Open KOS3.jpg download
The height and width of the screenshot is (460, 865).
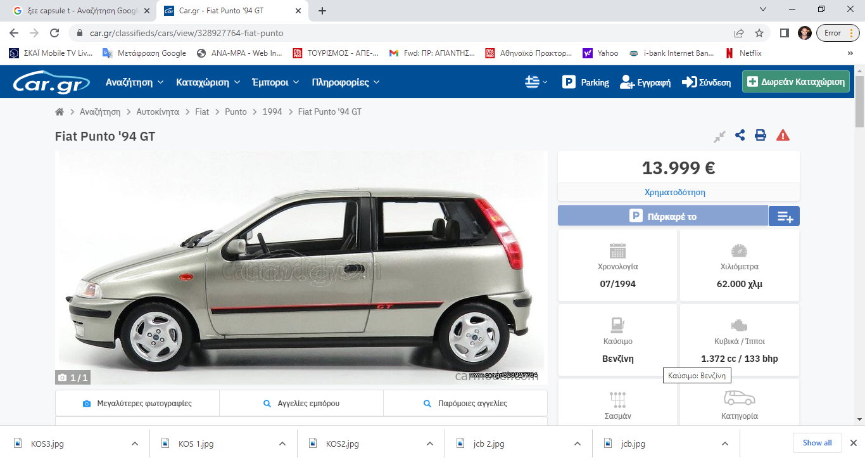[x=47, y=444]
